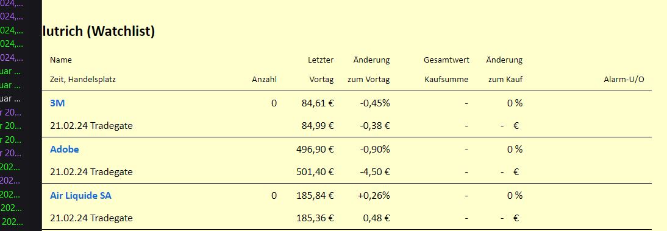This screenshot has width=667, height=231.
Task: Click the 3M Anzahl value 0
Action: point(274,103)
